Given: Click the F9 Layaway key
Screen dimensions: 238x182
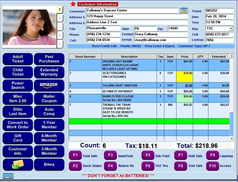Looking at the screenshot, I should tap(213, 155).
